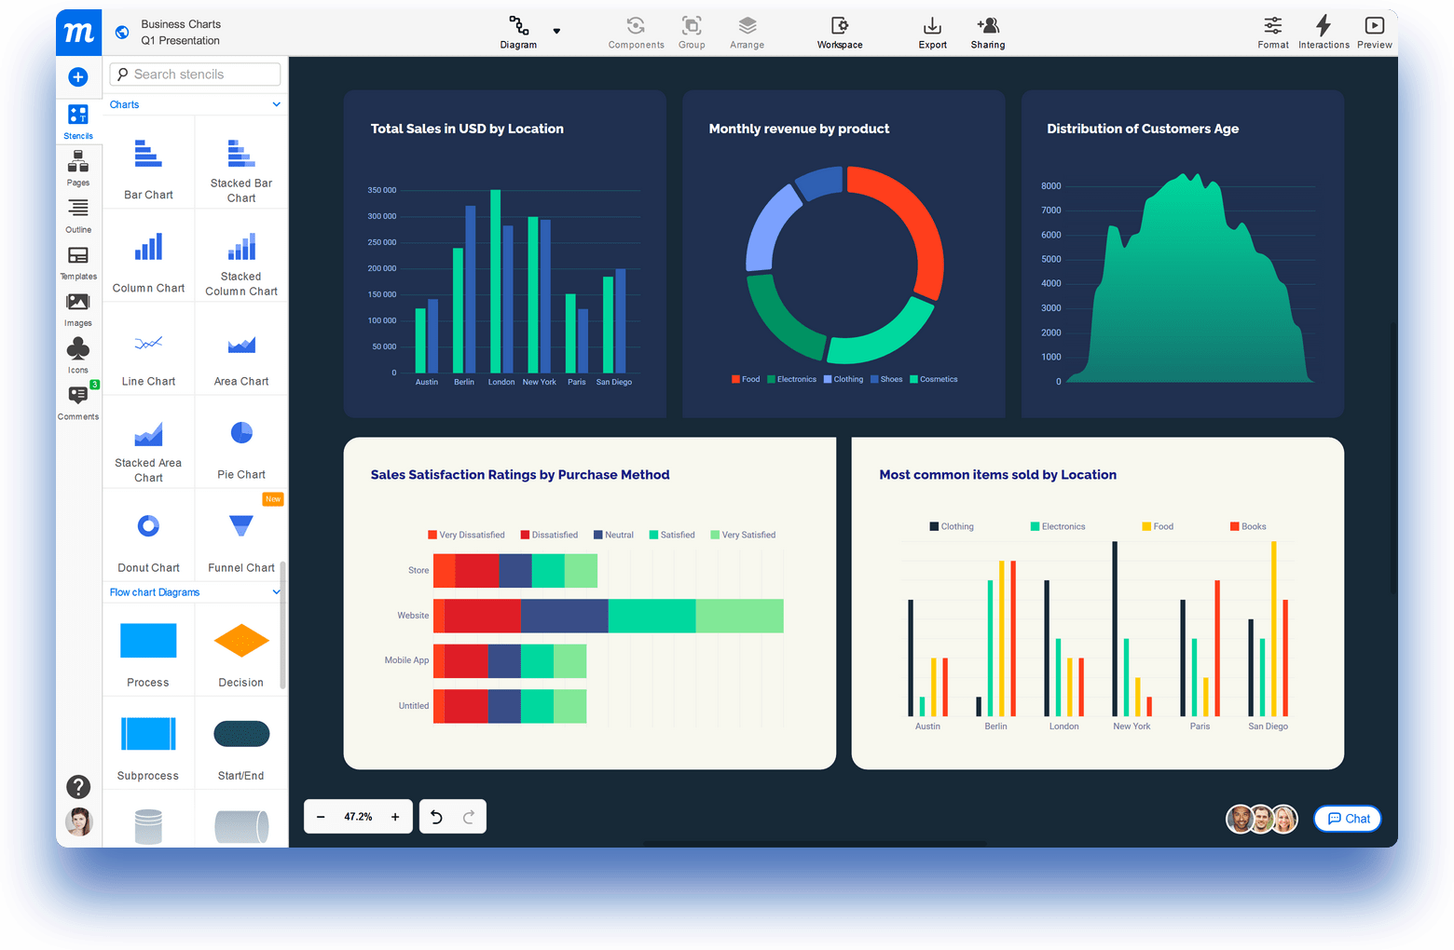Click the Format toolbar icon

coord(1272,33)
